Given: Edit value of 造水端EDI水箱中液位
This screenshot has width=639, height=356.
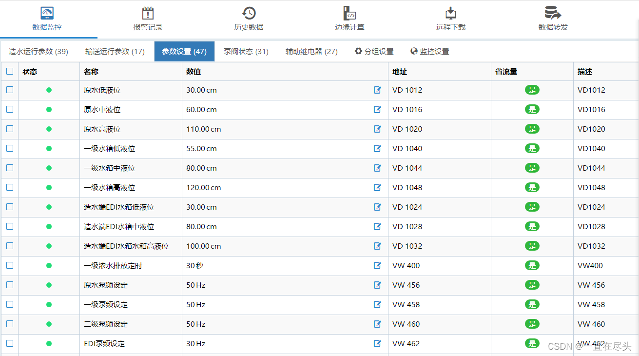Looking at the screenshot, I should coord(377,226).
